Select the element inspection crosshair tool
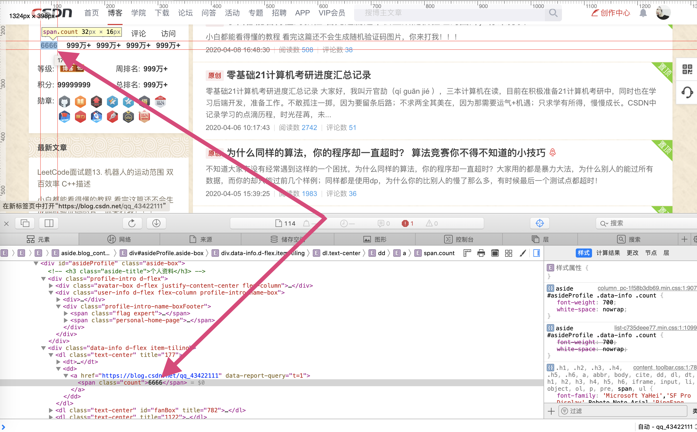Viewport: 697px width, 432px height. (540, 223)
